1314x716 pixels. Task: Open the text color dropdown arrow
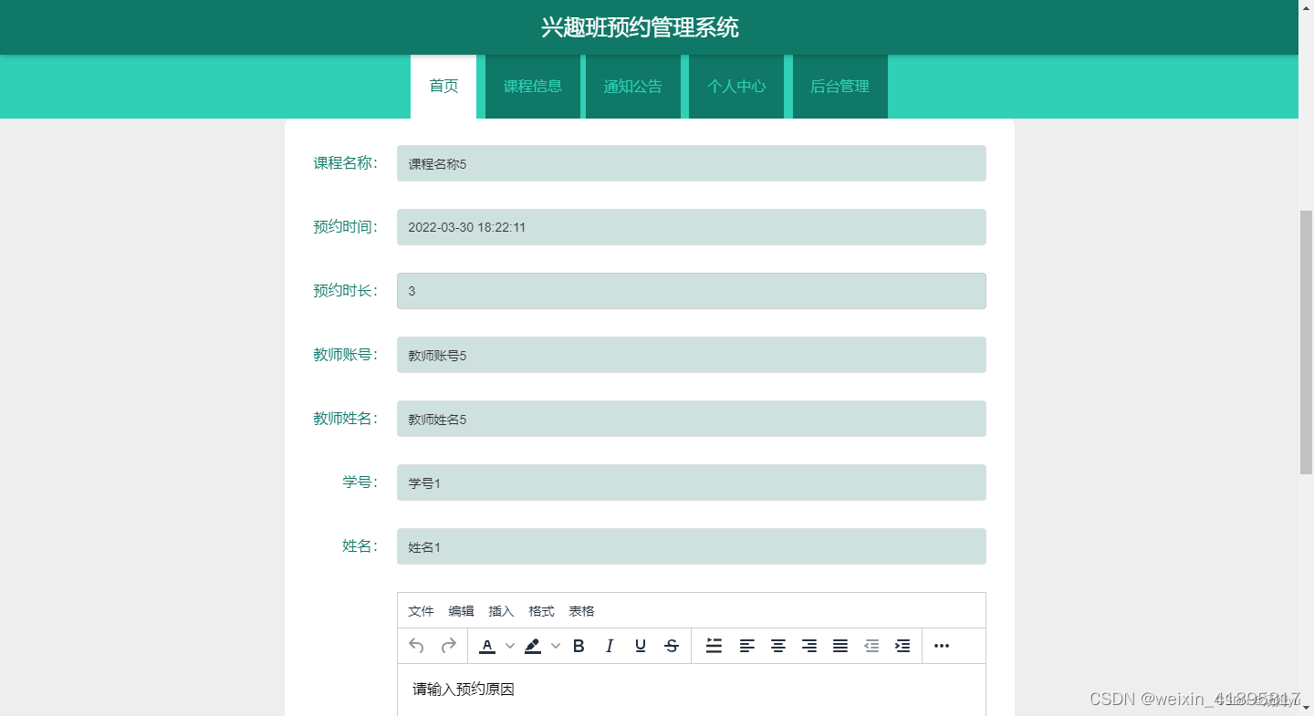coord(510,646)
